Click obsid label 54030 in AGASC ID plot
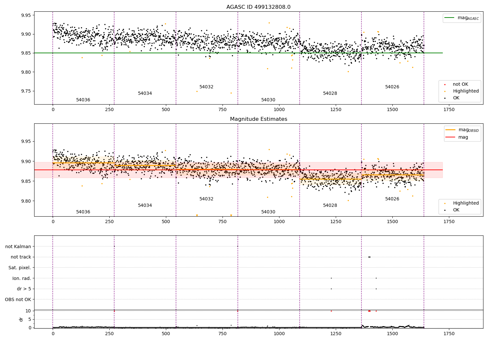 click(x=268, y=100)
